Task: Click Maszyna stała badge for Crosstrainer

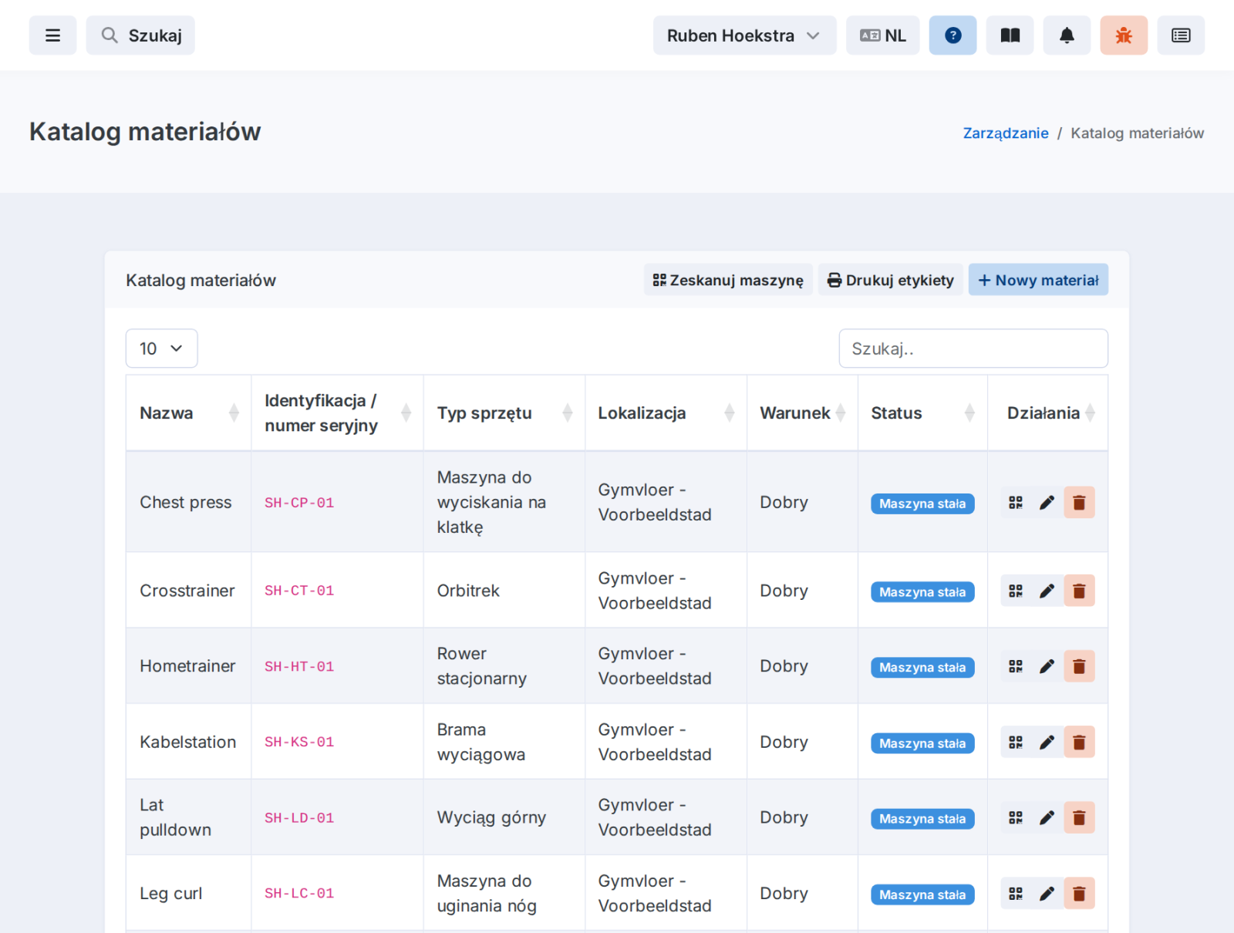Action: point(922,592)
